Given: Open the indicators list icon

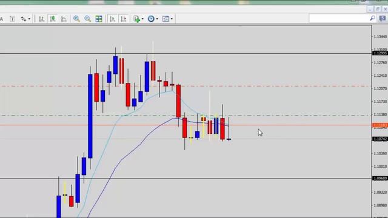Looking at the screenshot, I should (x=136, y=19).
